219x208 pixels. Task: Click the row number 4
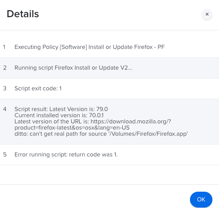pos(5,109)
